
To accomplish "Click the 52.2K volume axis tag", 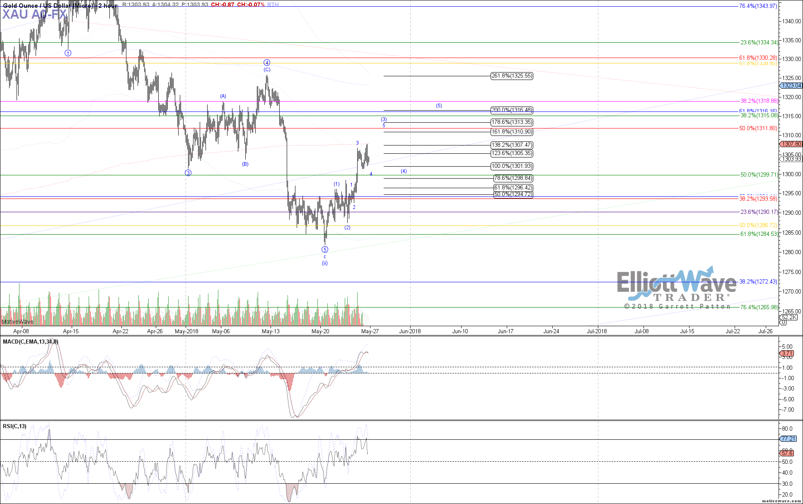I will click(x=788, y=317).
